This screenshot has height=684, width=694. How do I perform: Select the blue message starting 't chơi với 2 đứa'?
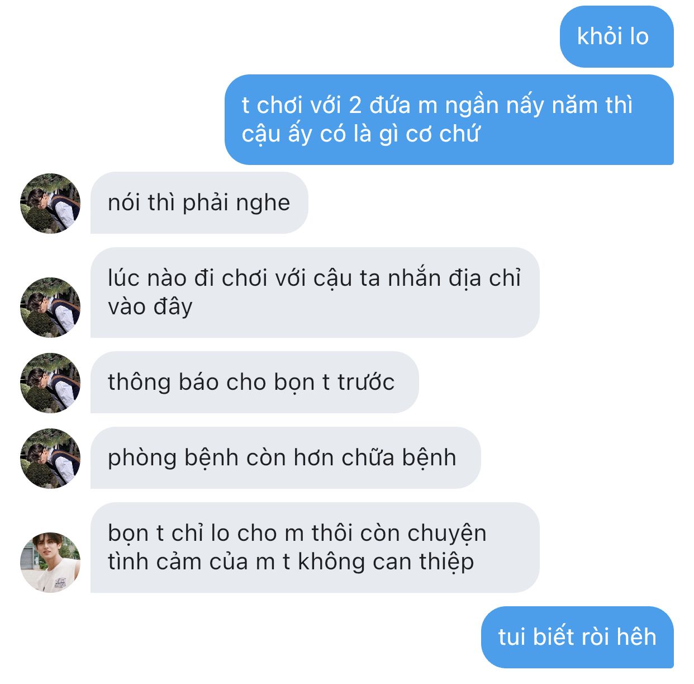click(x=449, y=120)
